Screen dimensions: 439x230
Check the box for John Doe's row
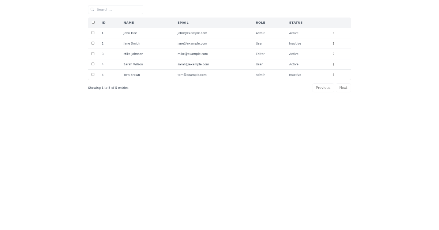click(x=93, y=33)
